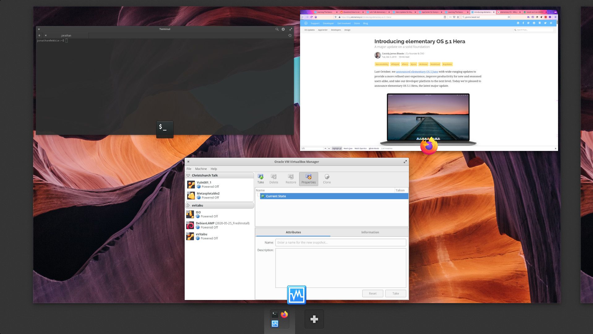The height and width of the screenshot is (334, 593).
Task: Click the Delete snapshot toolbar icon
Action: tap(273, 177)
